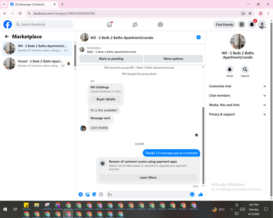Open Sticky Notes on taskbar

[x=26, y=205]
